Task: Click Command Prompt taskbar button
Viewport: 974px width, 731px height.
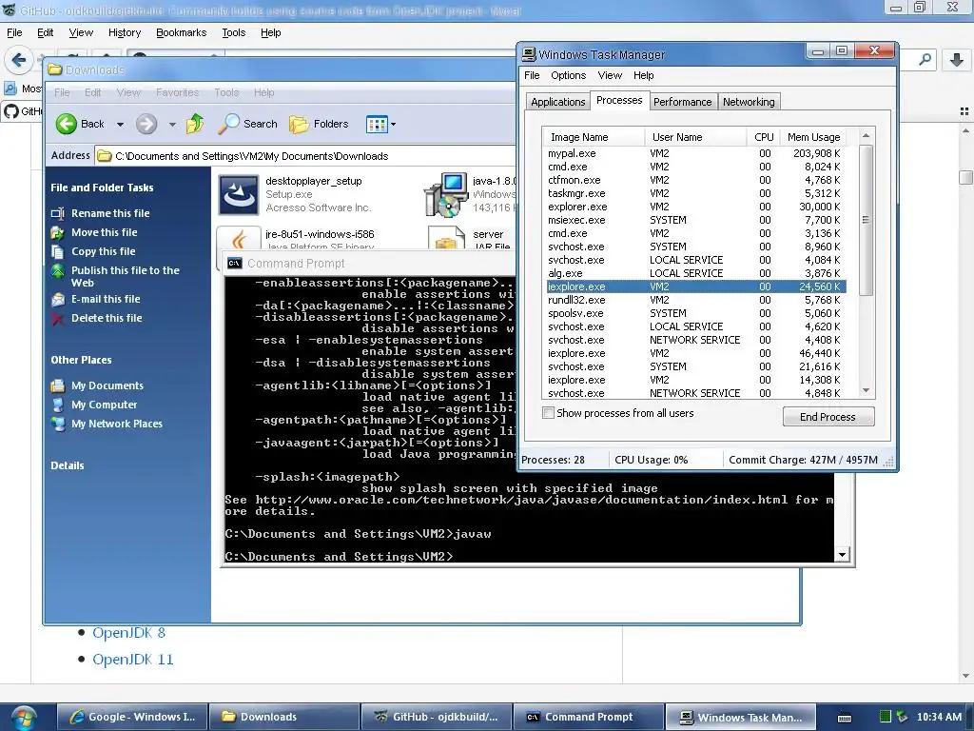Action: (588, 717)
